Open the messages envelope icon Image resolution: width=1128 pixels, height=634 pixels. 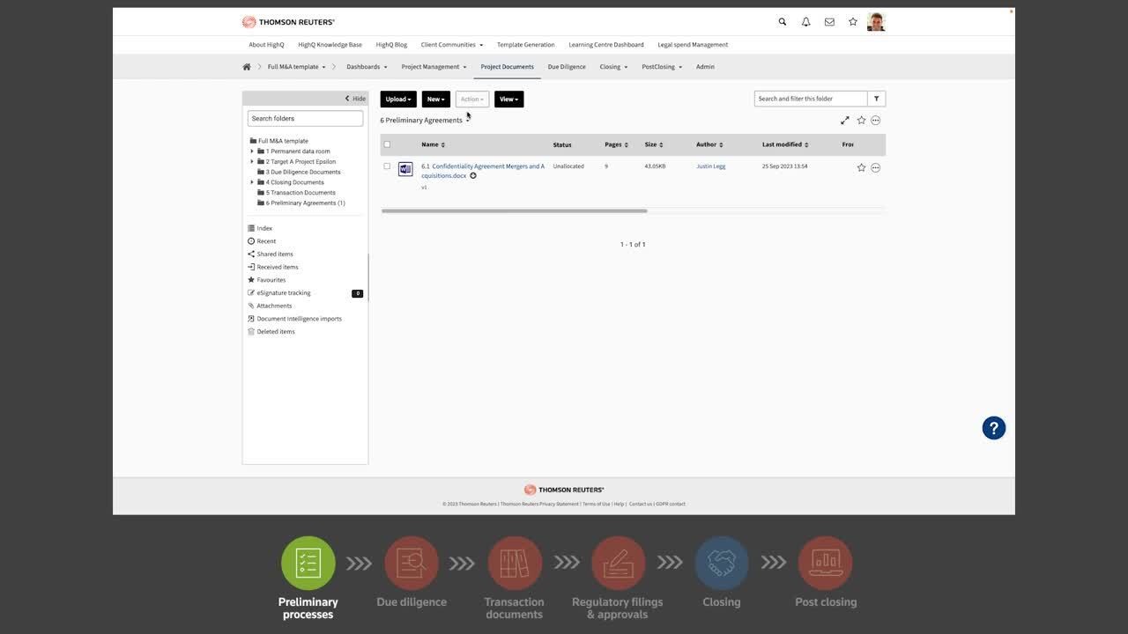[x=829, y=22]
